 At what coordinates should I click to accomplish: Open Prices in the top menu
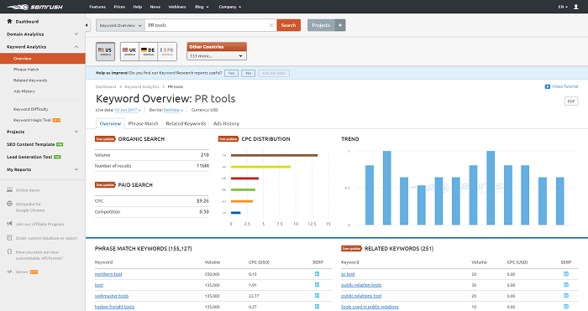pos(119,7)
